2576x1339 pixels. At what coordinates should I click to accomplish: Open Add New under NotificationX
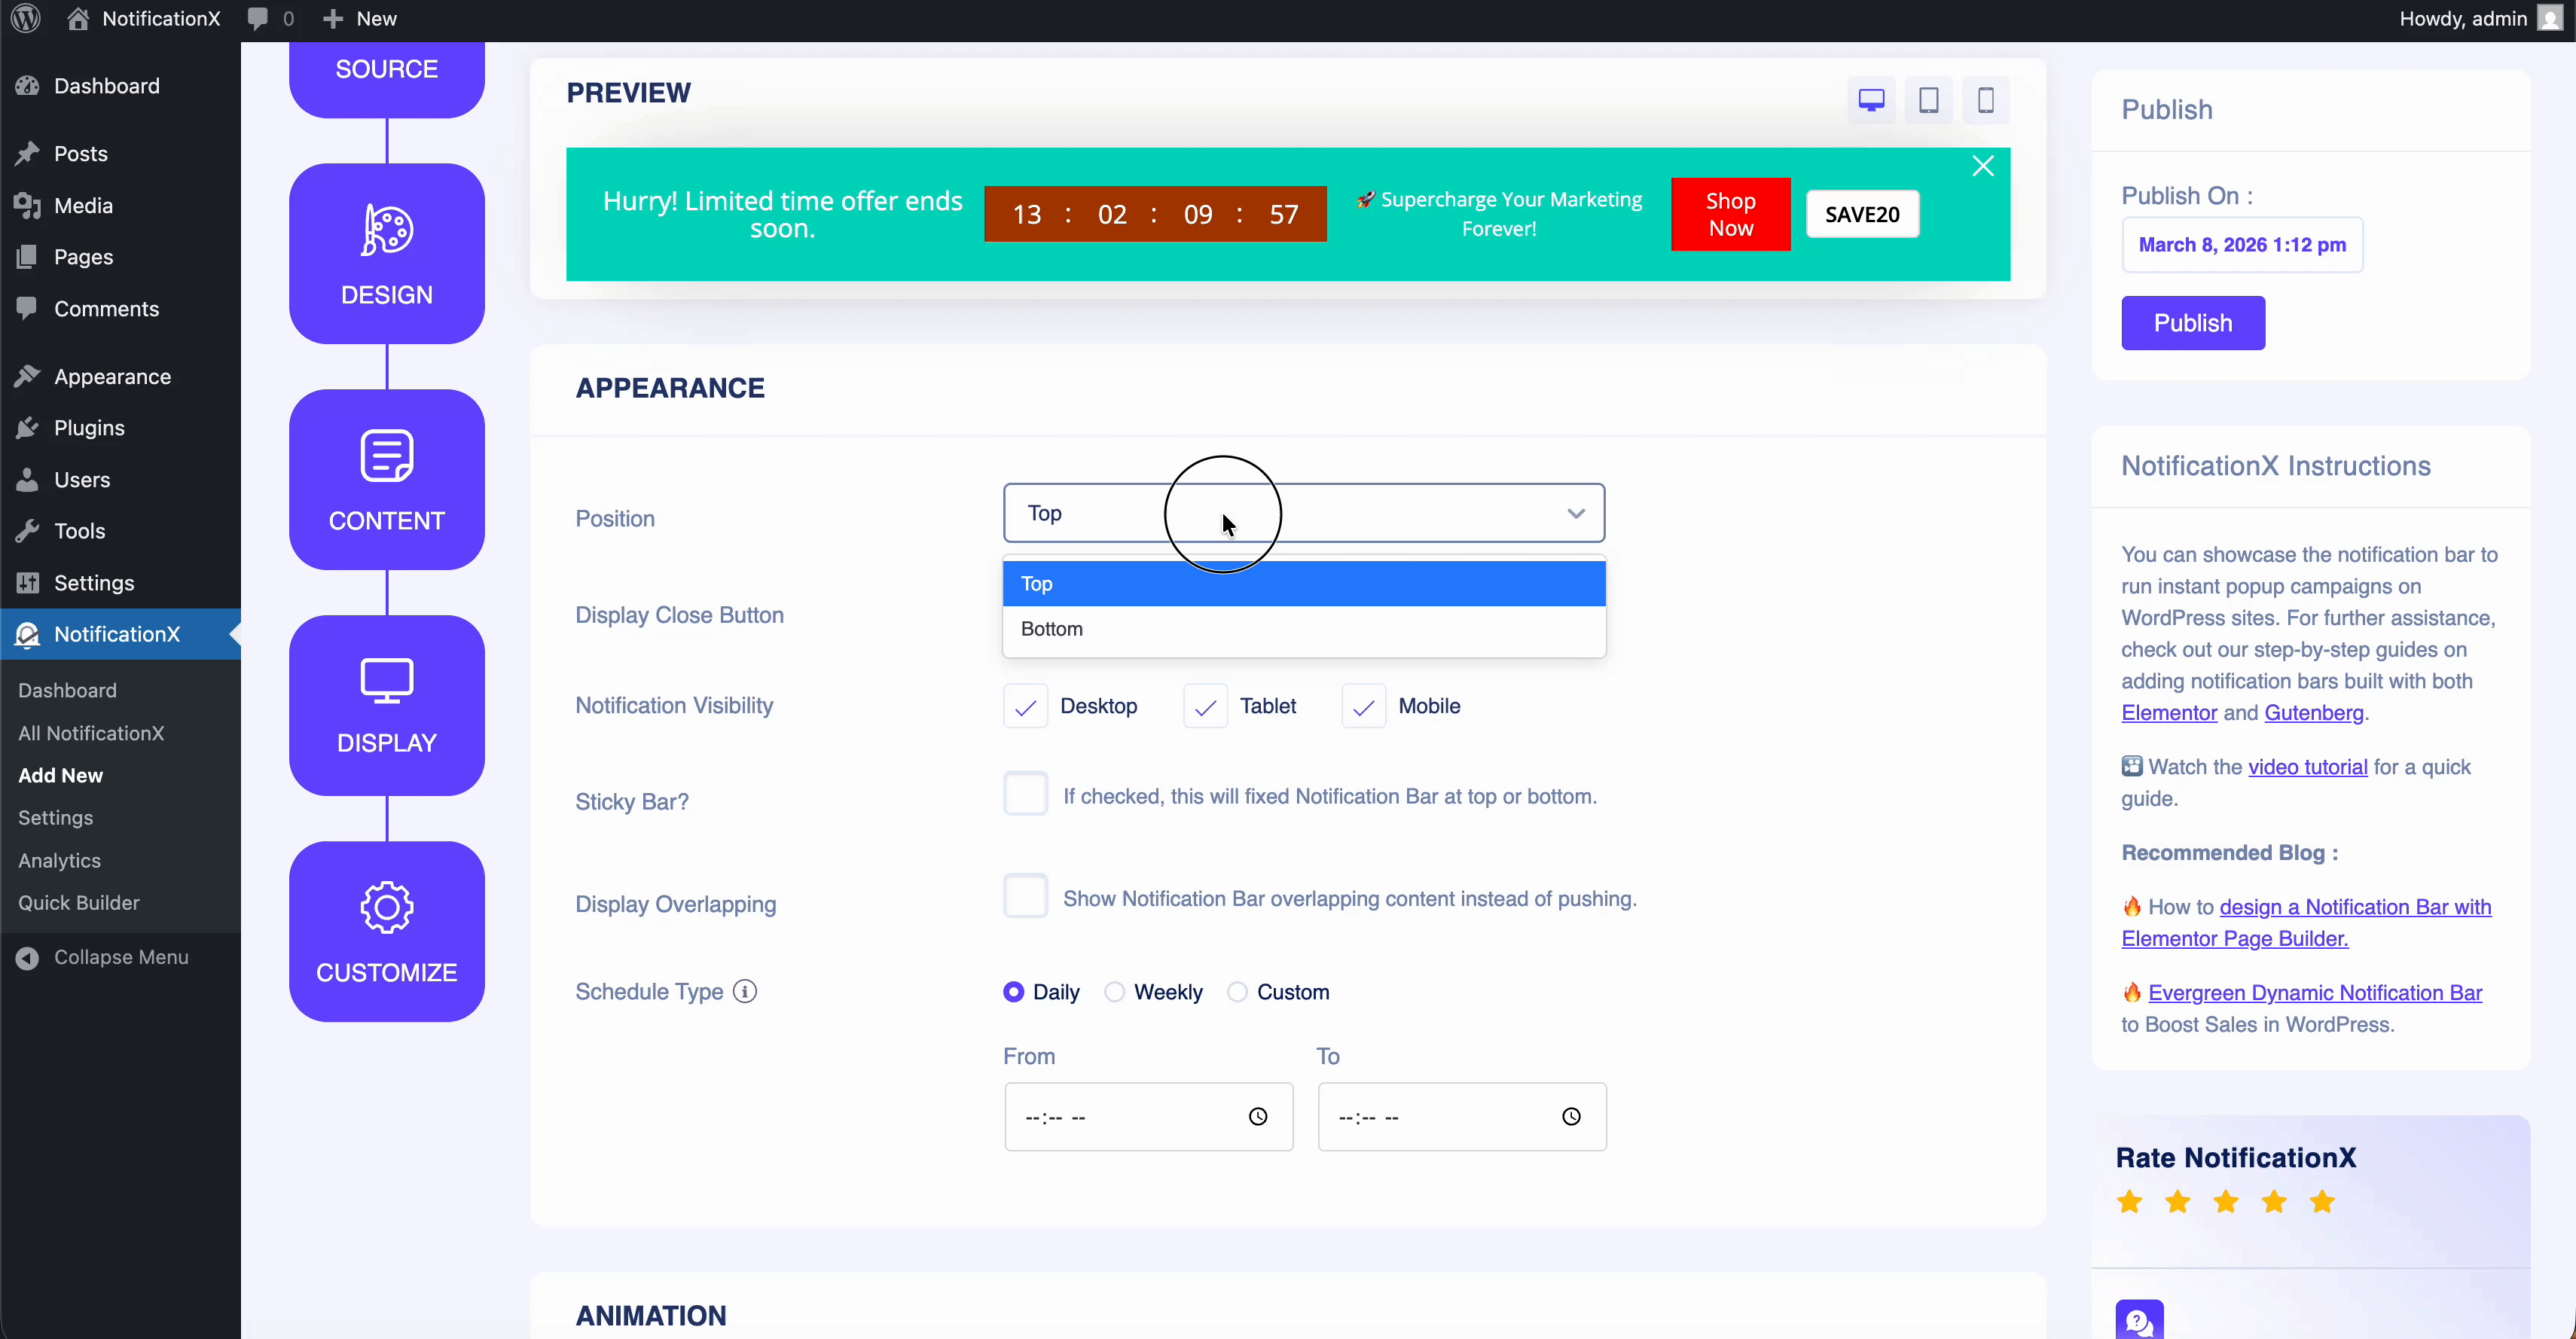[x=60, y=774]
